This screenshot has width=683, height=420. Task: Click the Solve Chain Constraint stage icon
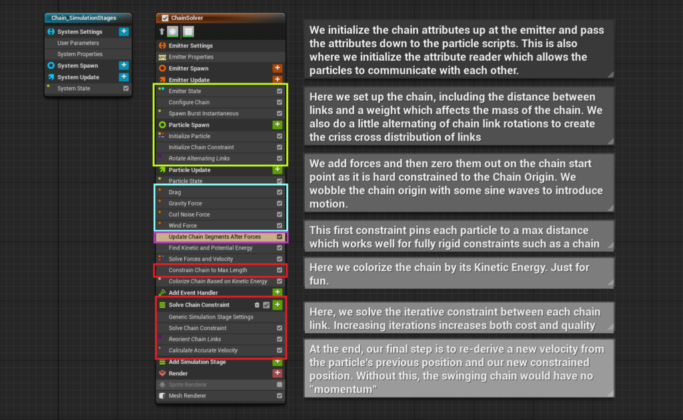[162, 305]
